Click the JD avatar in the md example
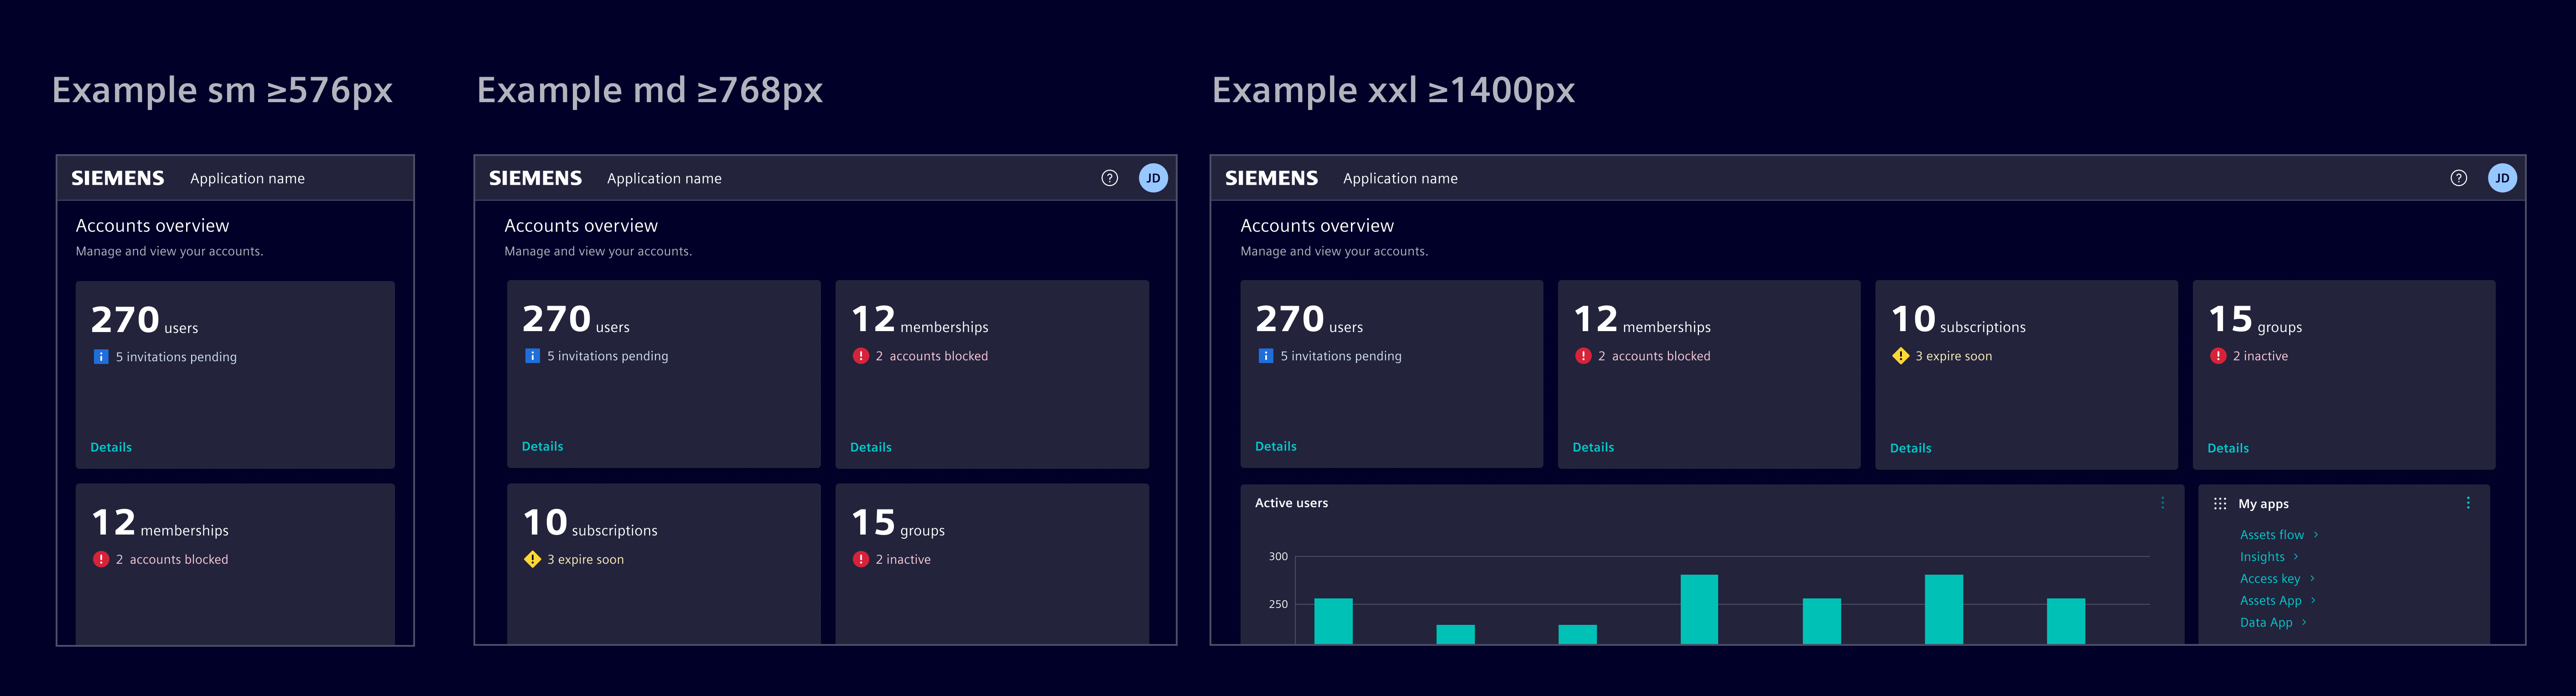This screenshot has width=2576, height=696. [x=1154, y=177]
